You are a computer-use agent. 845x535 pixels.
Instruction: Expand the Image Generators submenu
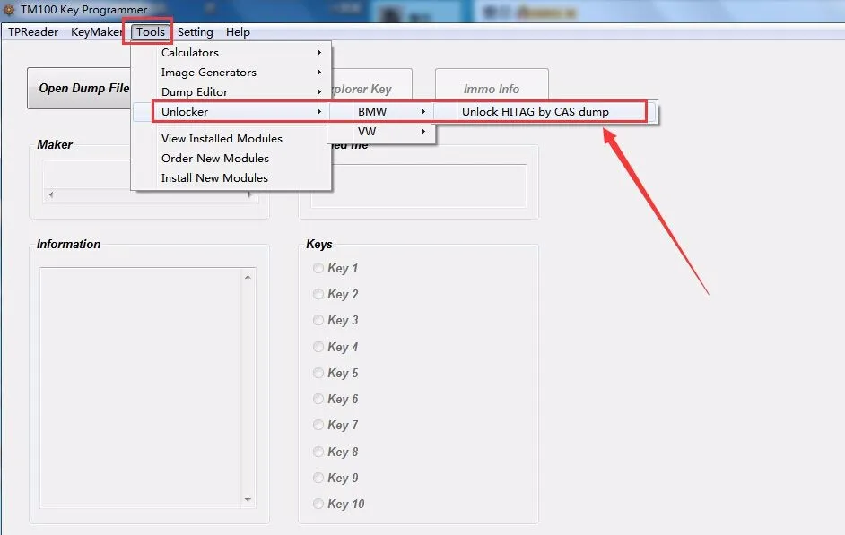231,72
